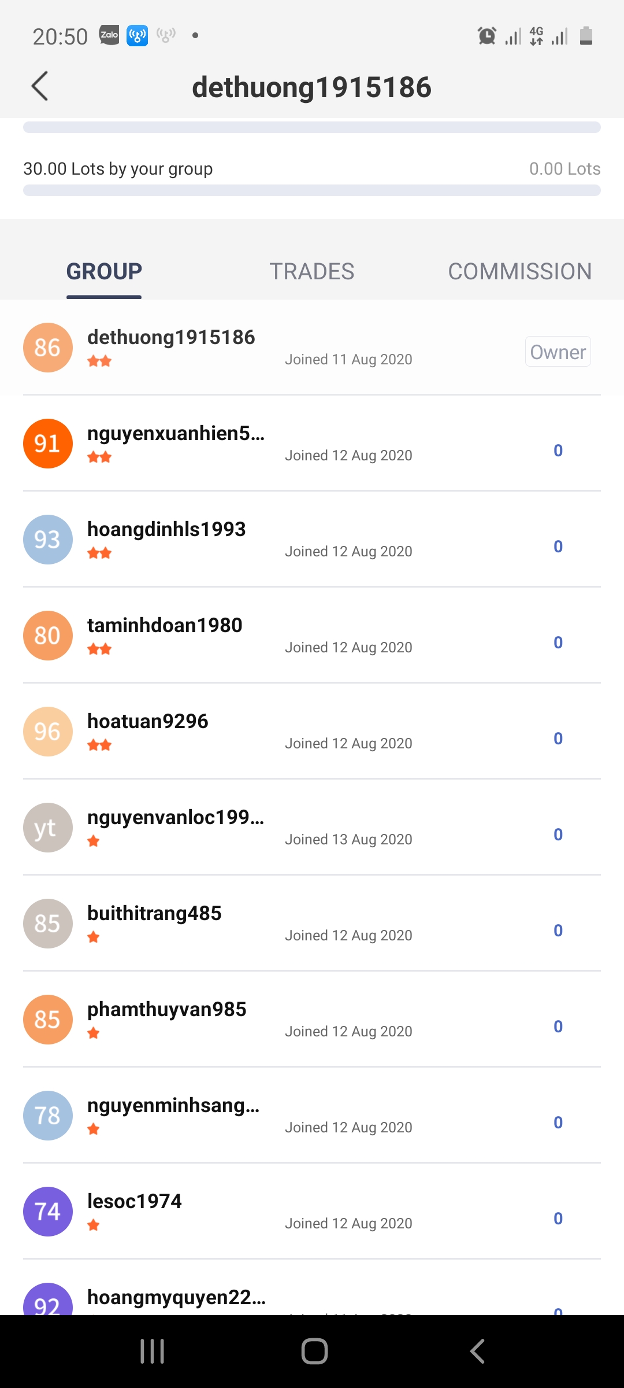The image size is (624, 1388).
Task: Tap the 0 value on buithitrang485 row
Action: (x=558, y=931)
